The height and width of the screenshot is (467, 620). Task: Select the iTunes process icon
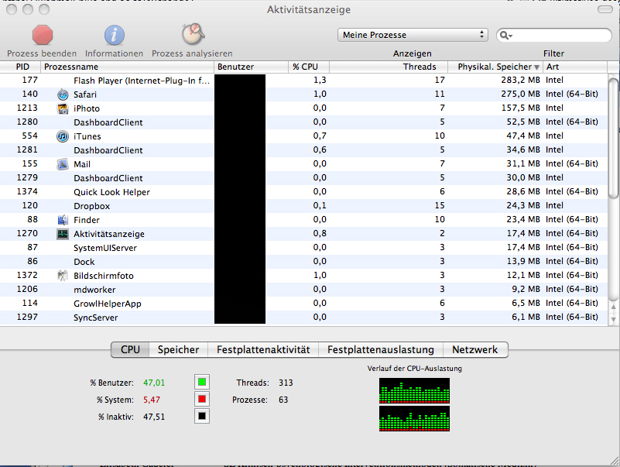[63, 136]
